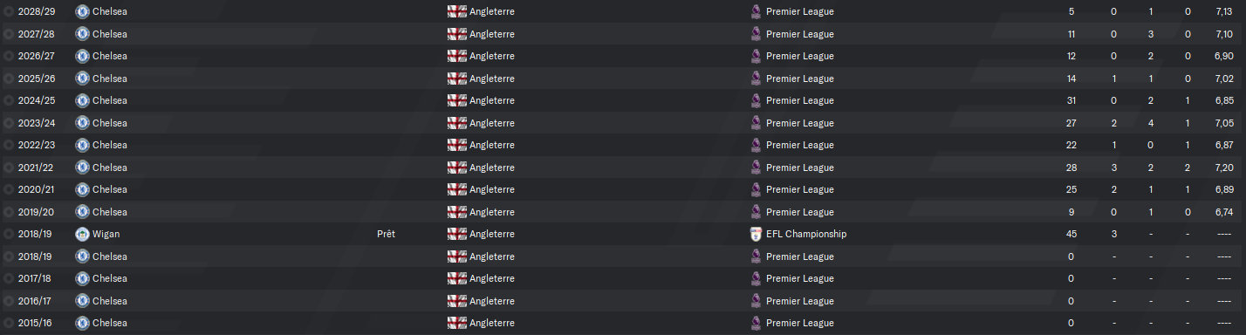Click the Wigan club badge icon
The image size is (1246, 335).
(82, 234)
